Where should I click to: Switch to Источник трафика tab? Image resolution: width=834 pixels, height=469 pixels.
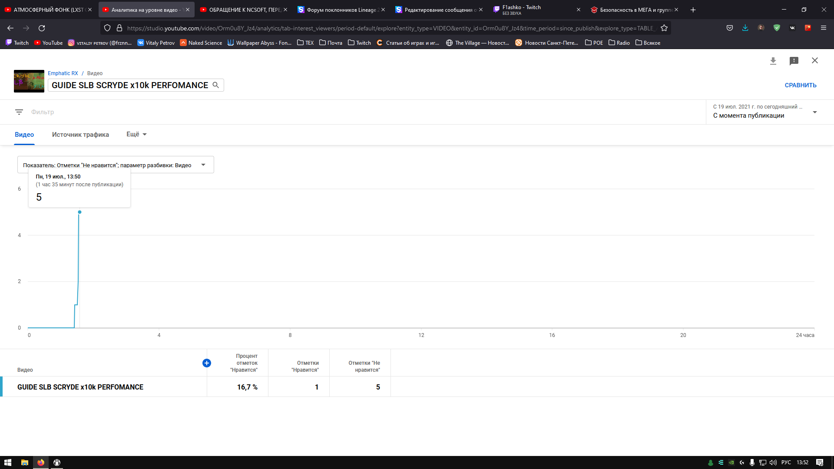click(x=80, y=135)
